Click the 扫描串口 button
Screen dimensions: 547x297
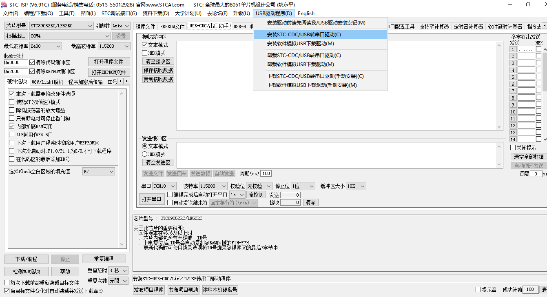(x=16, y=36)
